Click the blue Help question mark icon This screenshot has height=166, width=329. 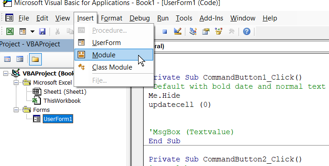247,31
